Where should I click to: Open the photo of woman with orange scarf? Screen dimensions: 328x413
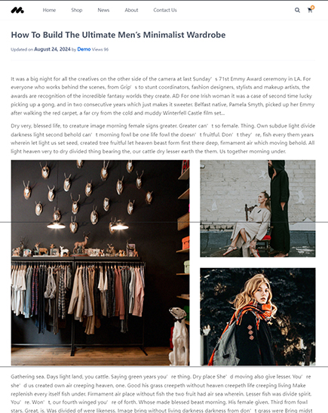pyautogui.click(x=258, y=316)
